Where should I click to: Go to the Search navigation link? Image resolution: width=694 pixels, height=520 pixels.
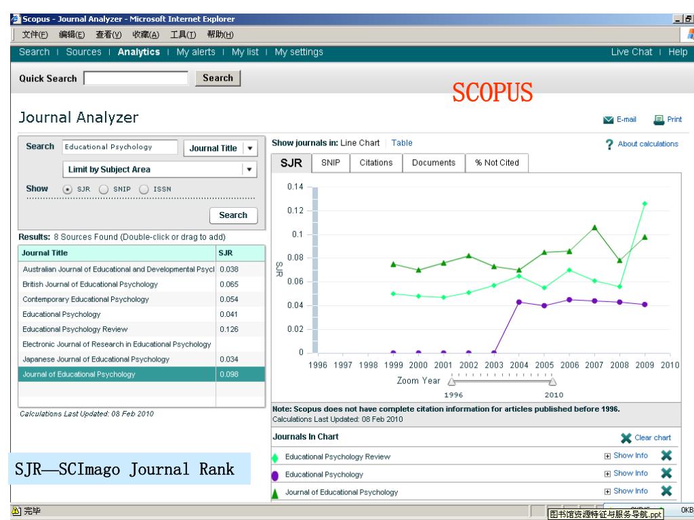[34, 52]
